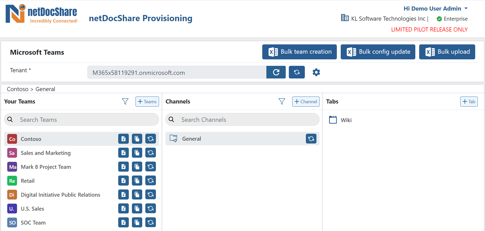Click the copy icon for SOC Team
The image size is (485, 231).
click(137, 222)
